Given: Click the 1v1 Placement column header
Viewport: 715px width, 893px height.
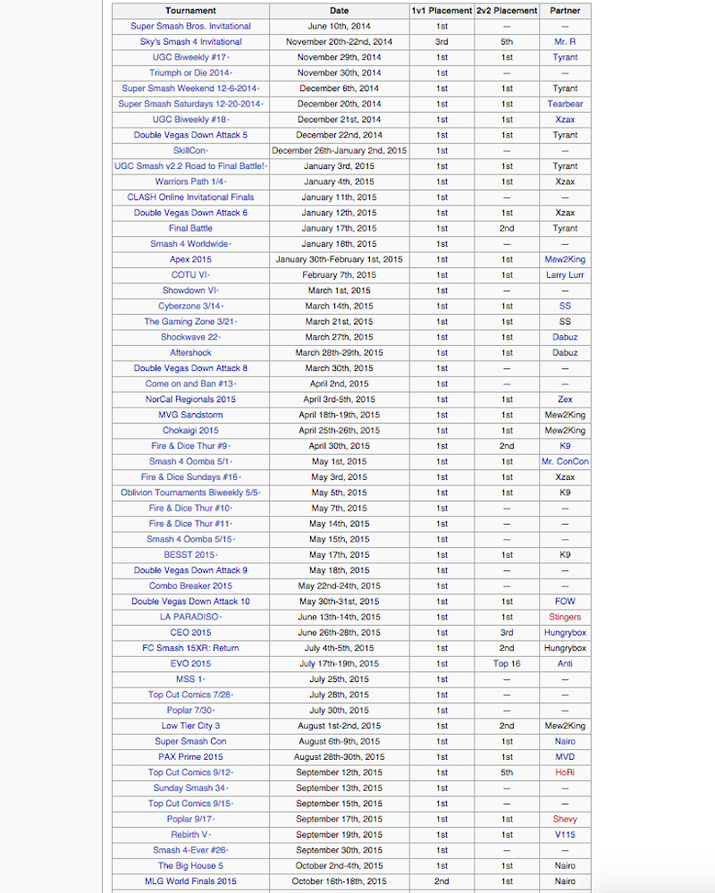Looking at the screenshot, I should point(442,11).
